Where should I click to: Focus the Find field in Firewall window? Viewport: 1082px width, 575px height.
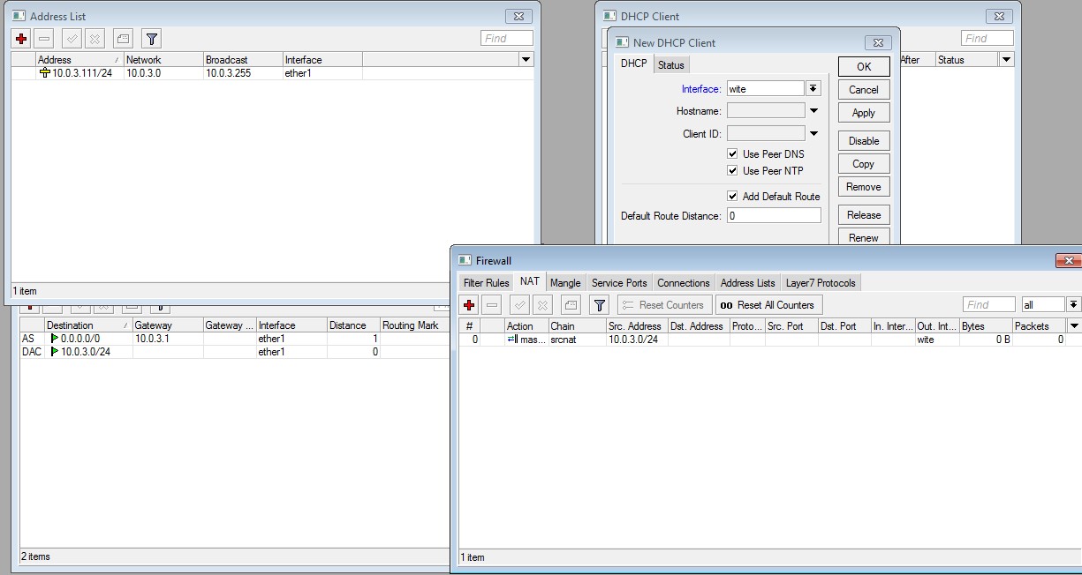click(x=989, y=304)
